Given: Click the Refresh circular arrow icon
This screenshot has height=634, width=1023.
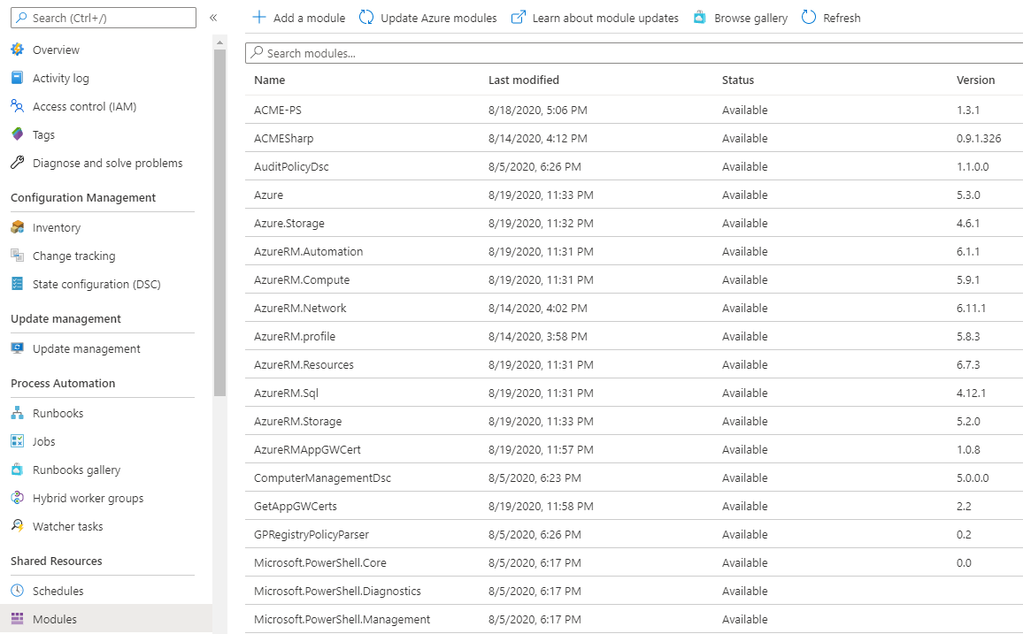Looking at the screenshot, I should pyautogui.click(x=808, y=18).
